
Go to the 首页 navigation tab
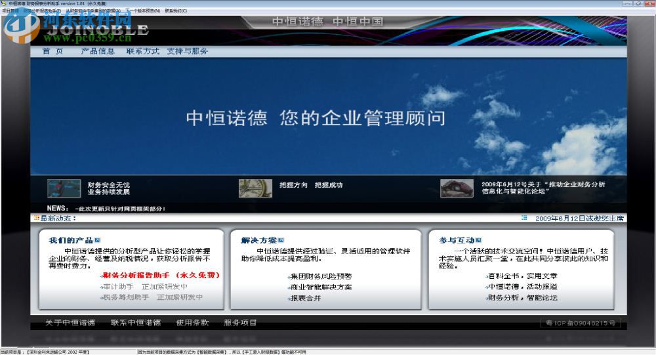pos(52,51)
